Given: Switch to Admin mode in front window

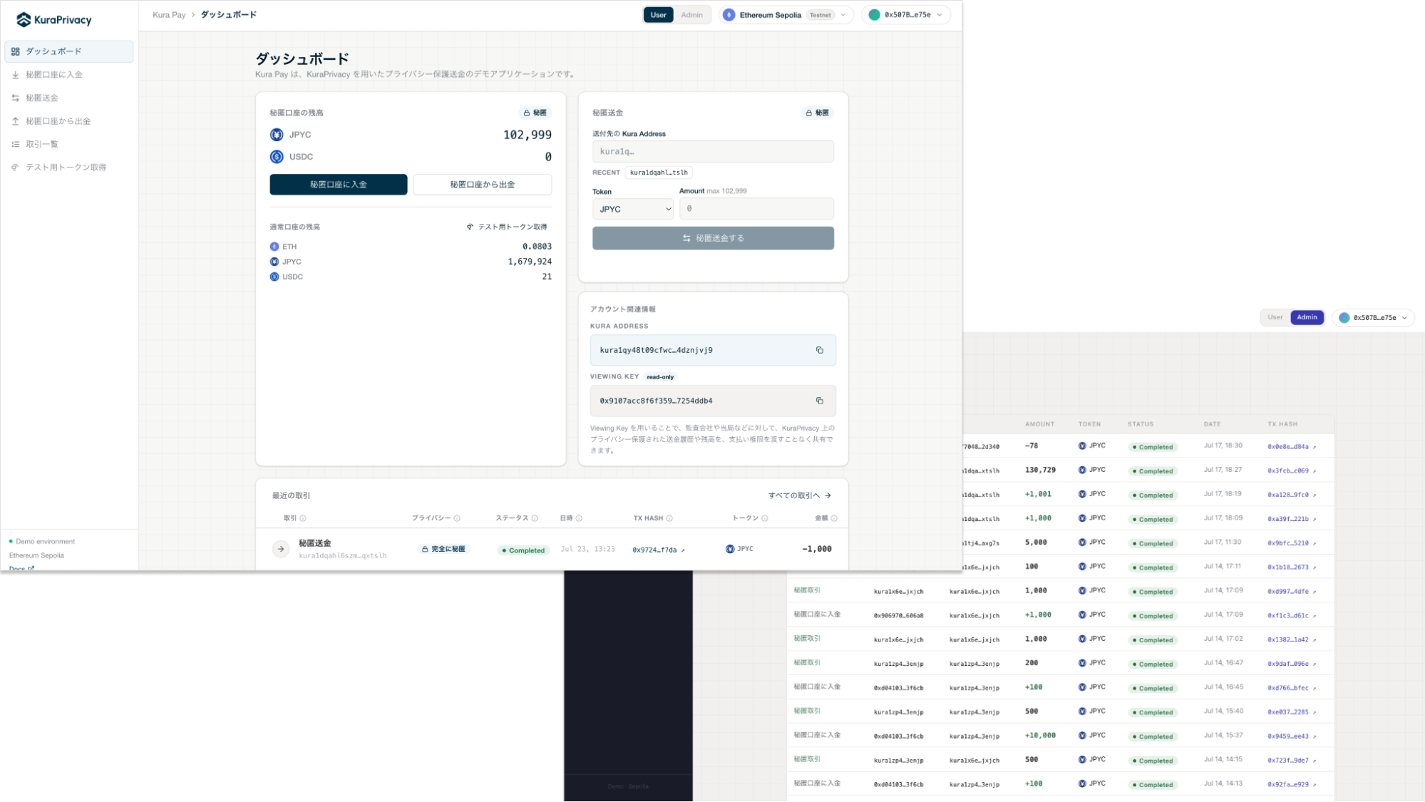Looking at the screenshot, I should [x=691, y=15].
